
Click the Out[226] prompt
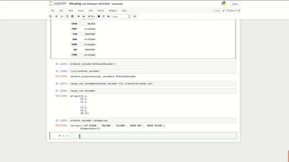pyautogui.click(x=62, y=76)
